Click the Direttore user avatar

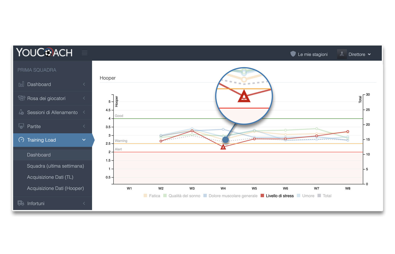point(342,54)
